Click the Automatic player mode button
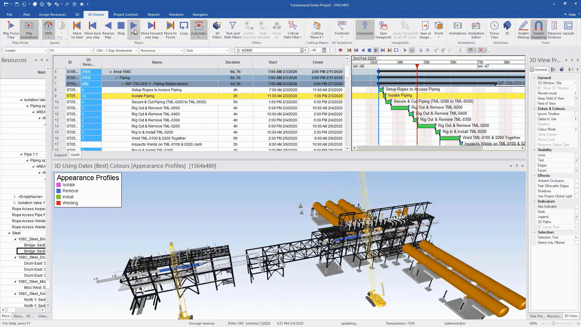The width and height of the screenshot is (581, 327). pyautogui.click(x=199, y=30)
